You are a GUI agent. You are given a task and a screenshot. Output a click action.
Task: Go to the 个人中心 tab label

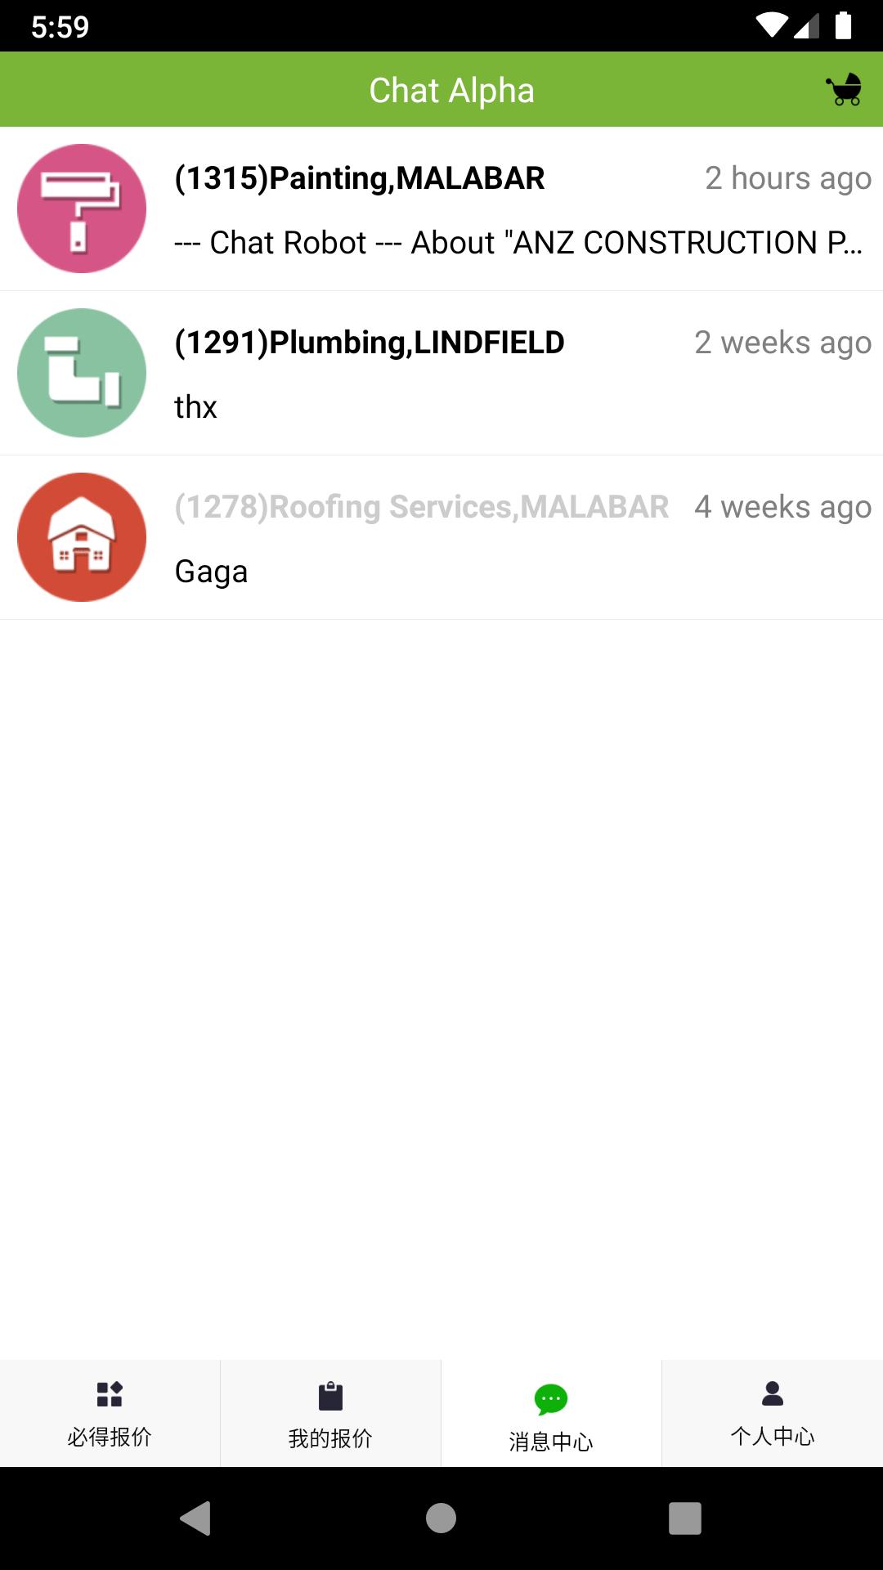click(x=773, y=1437)
